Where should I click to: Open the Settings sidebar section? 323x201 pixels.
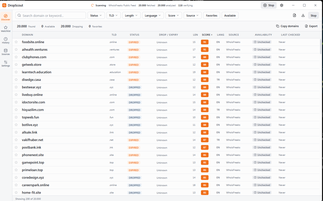tap(6, 63)
